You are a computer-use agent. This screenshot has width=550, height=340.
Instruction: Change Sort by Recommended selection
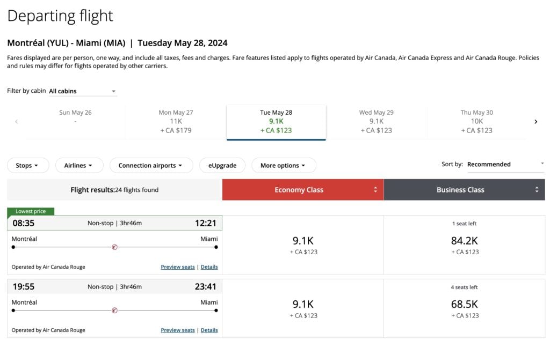coord(505,165)
